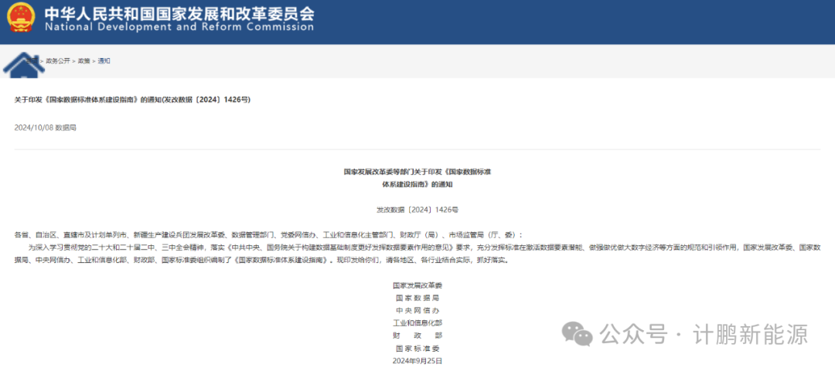Click document number 发改数据〔2024〕1426号 under heading

click(417, 210)
